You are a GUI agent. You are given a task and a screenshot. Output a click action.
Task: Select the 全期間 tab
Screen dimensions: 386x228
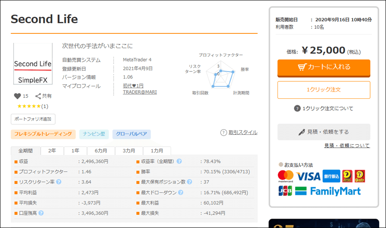(x=25, y=151)
